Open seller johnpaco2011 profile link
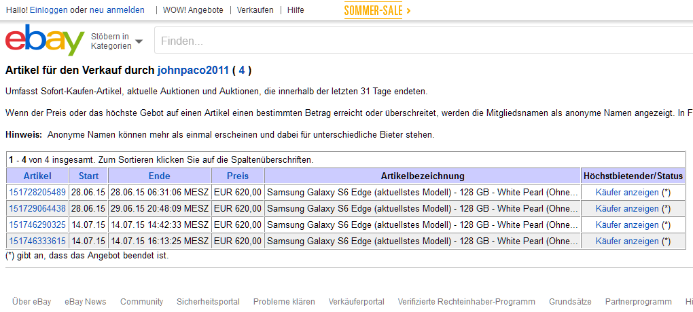Screen dimensions: 693x312 pyautogui.click(x=193, y=70)
